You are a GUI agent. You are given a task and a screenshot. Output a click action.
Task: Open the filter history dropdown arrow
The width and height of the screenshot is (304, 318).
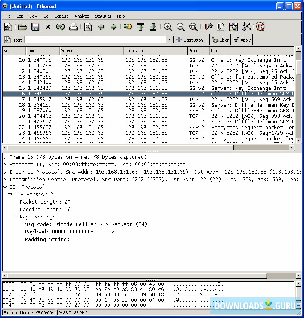pos(170,40)
